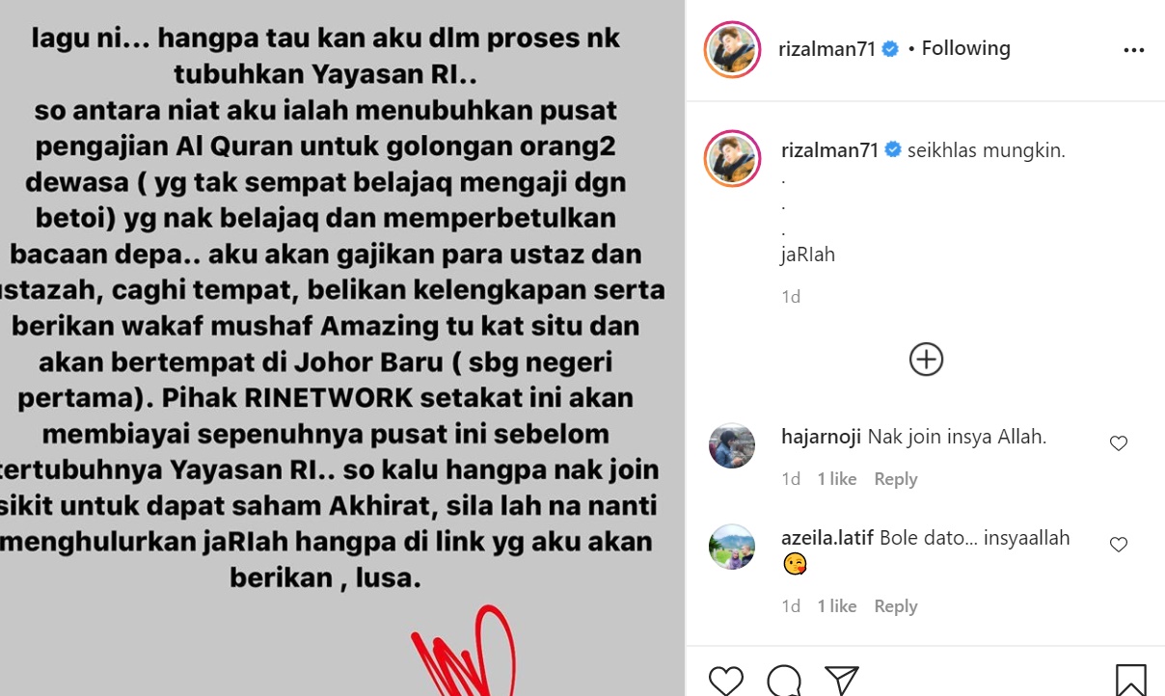
Task: Open the rizalman71 avatar beside the caption
Action: 733,157
